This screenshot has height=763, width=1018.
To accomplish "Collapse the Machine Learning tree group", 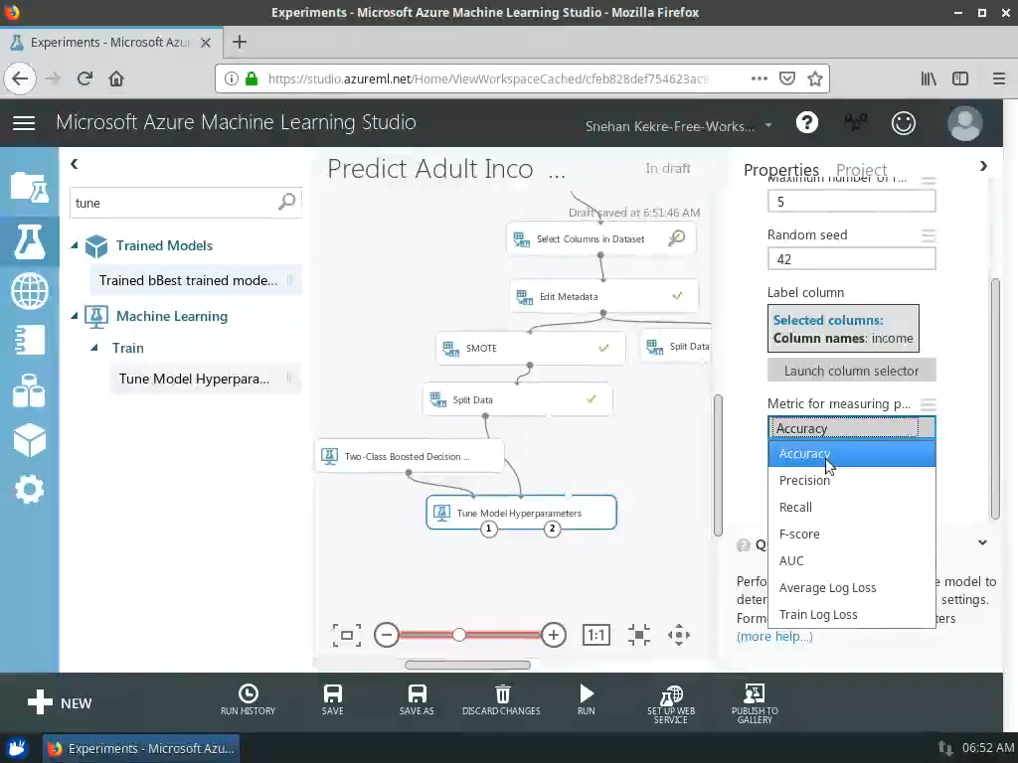I will point(75,316).
